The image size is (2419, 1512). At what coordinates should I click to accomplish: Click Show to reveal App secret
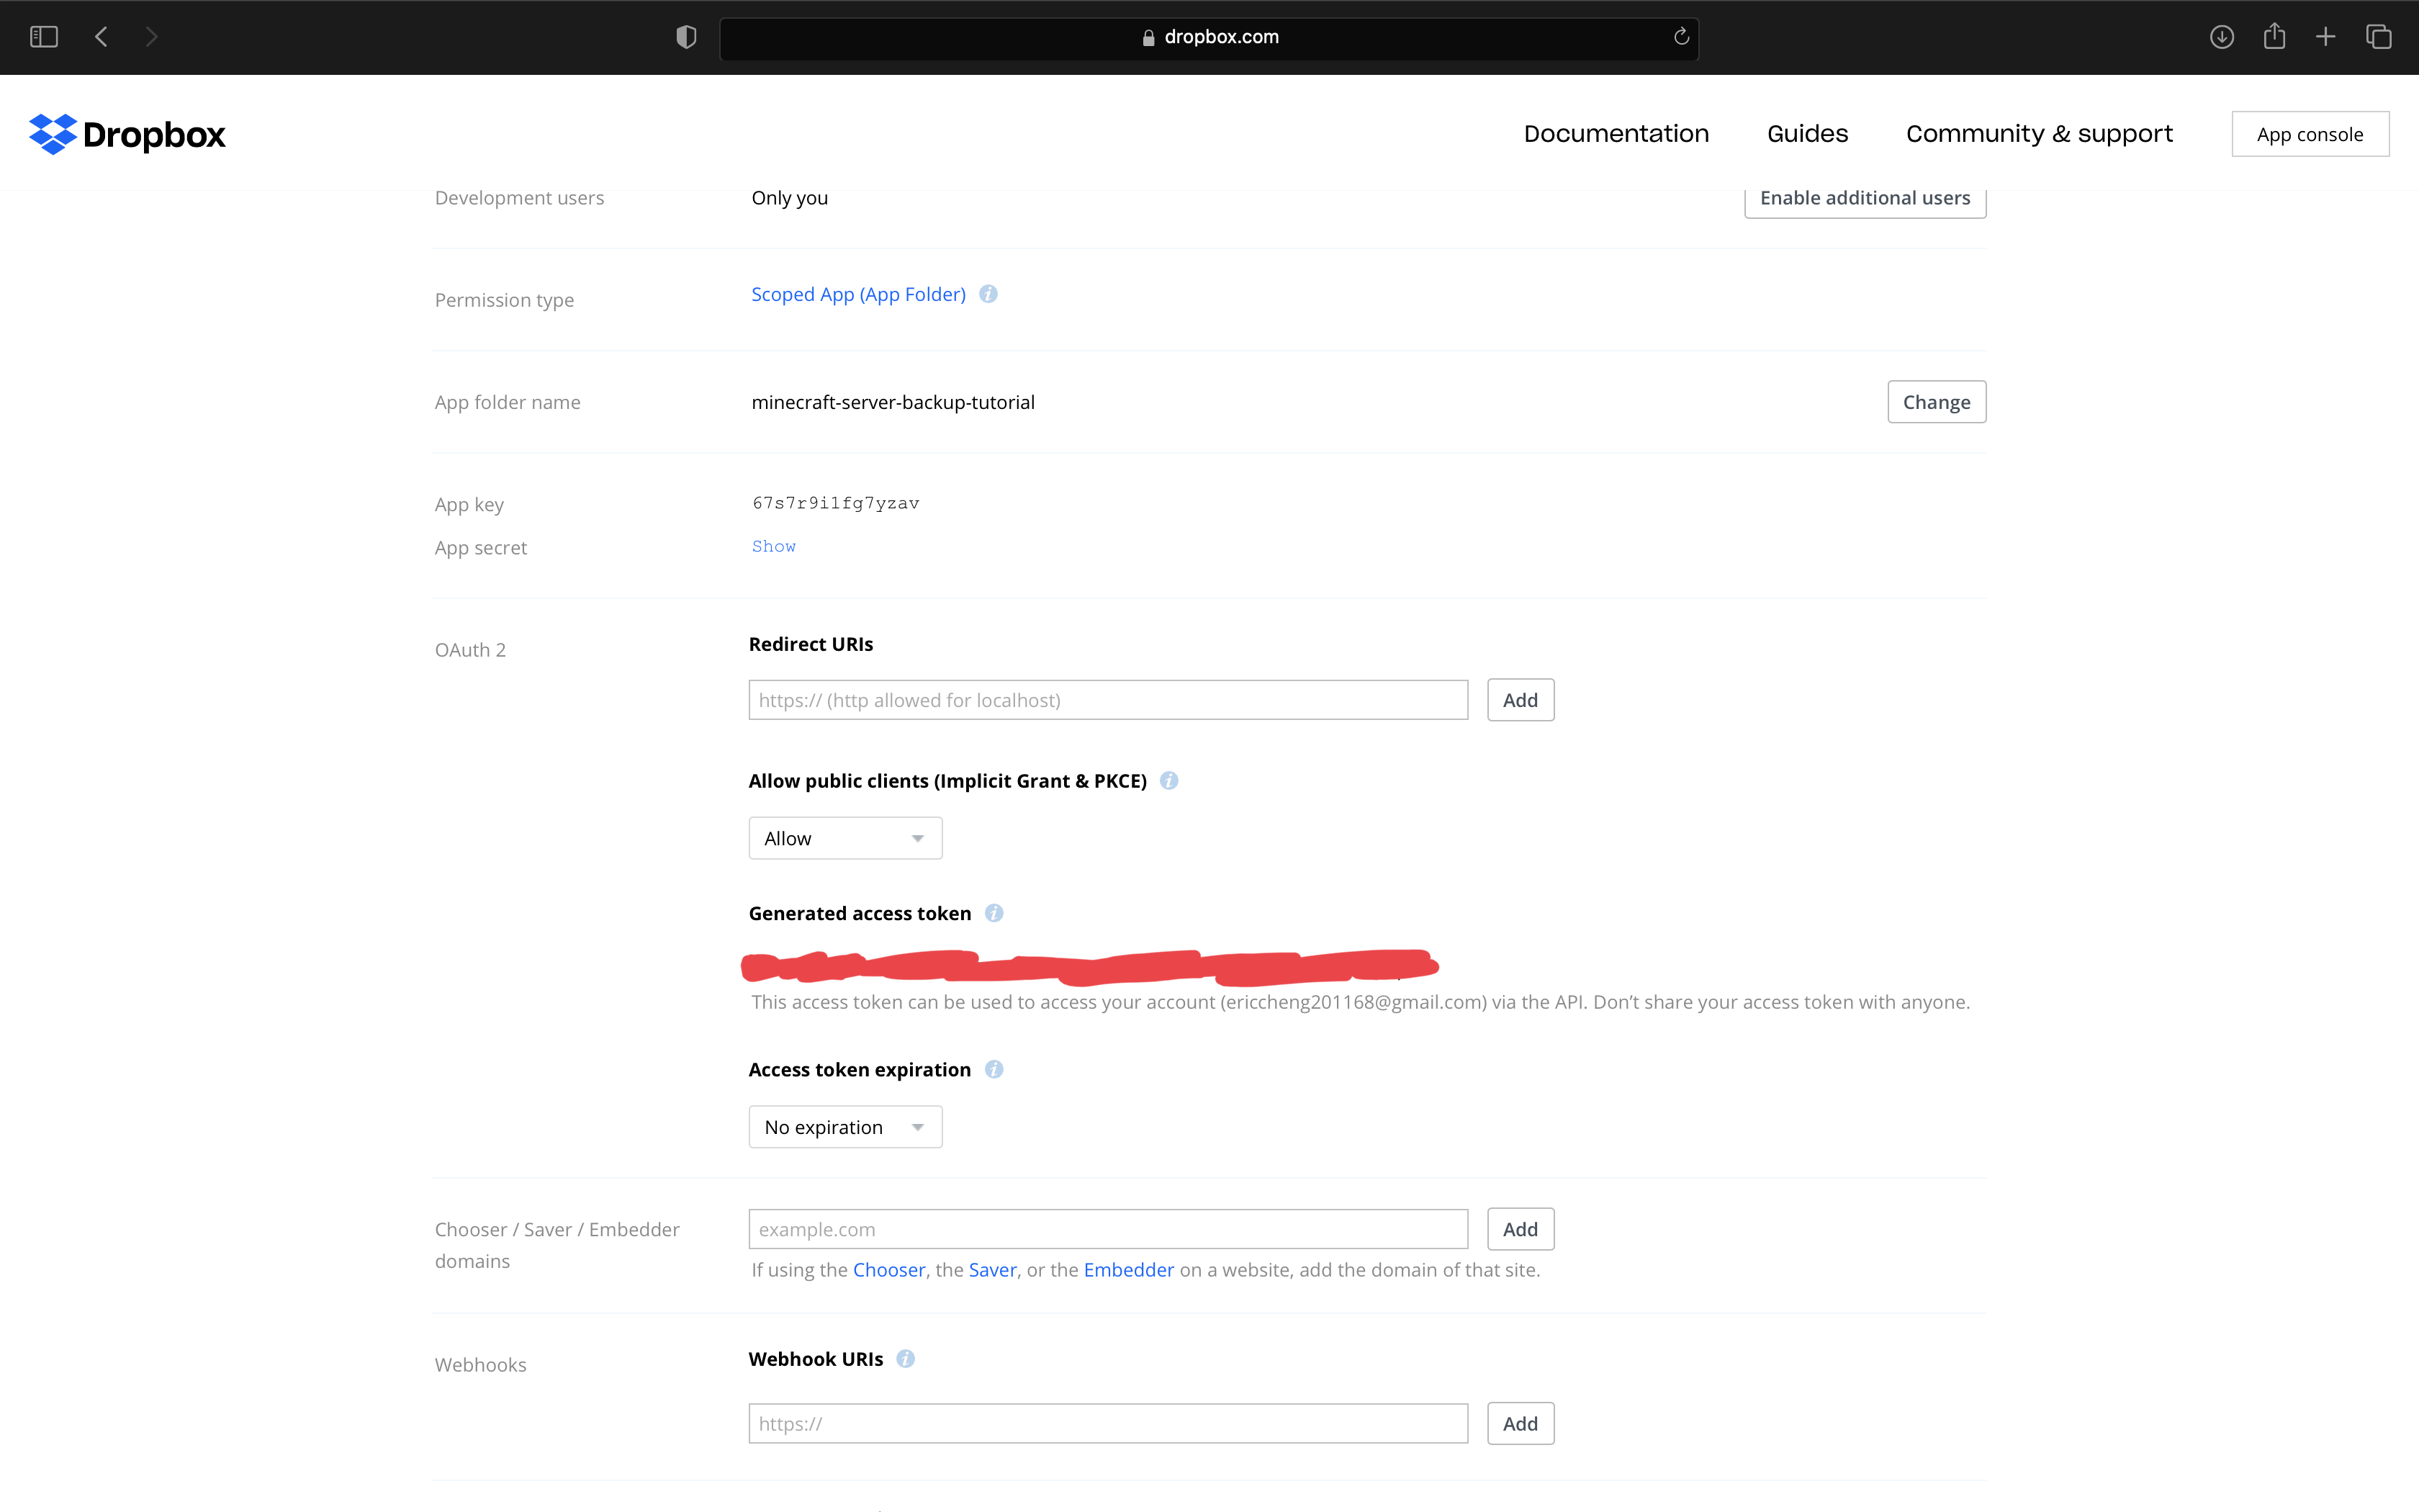coord(774,546)
